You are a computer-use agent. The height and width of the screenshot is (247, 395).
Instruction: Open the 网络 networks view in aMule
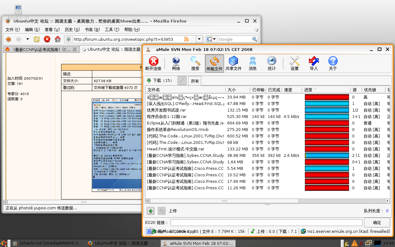[176, 64]
